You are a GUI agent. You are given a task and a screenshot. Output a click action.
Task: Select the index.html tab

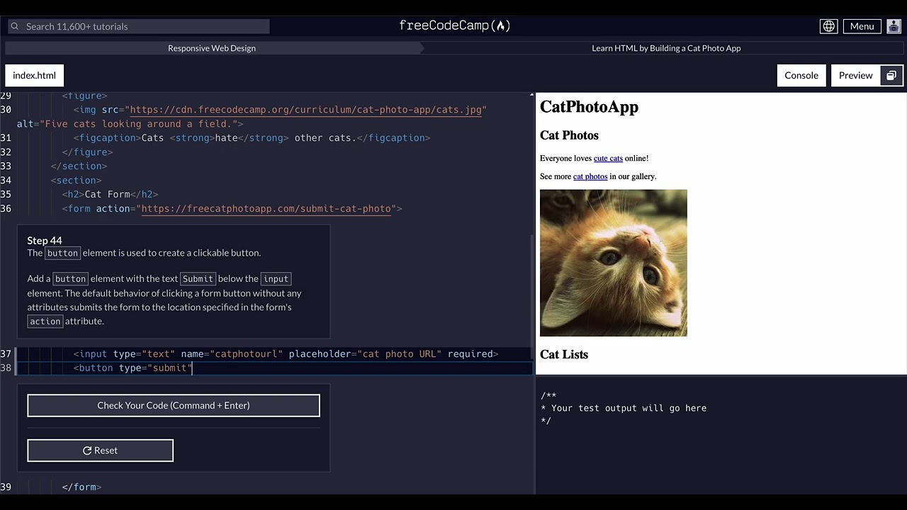(x=34, y=76)
